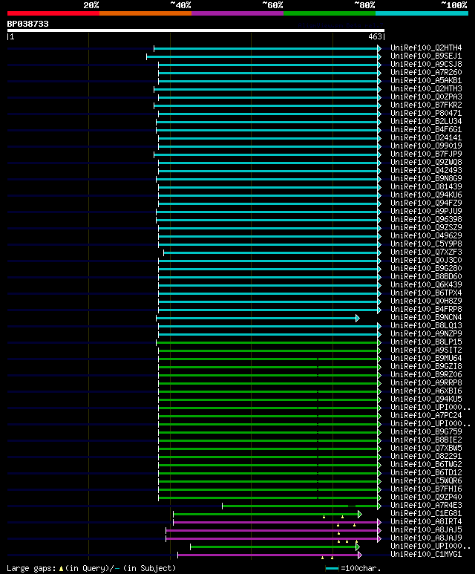This screenshot has width=475, height=574.
Task: Select the UniRef100_Q9ZSZ9 label
Action: tap(426, 228)
